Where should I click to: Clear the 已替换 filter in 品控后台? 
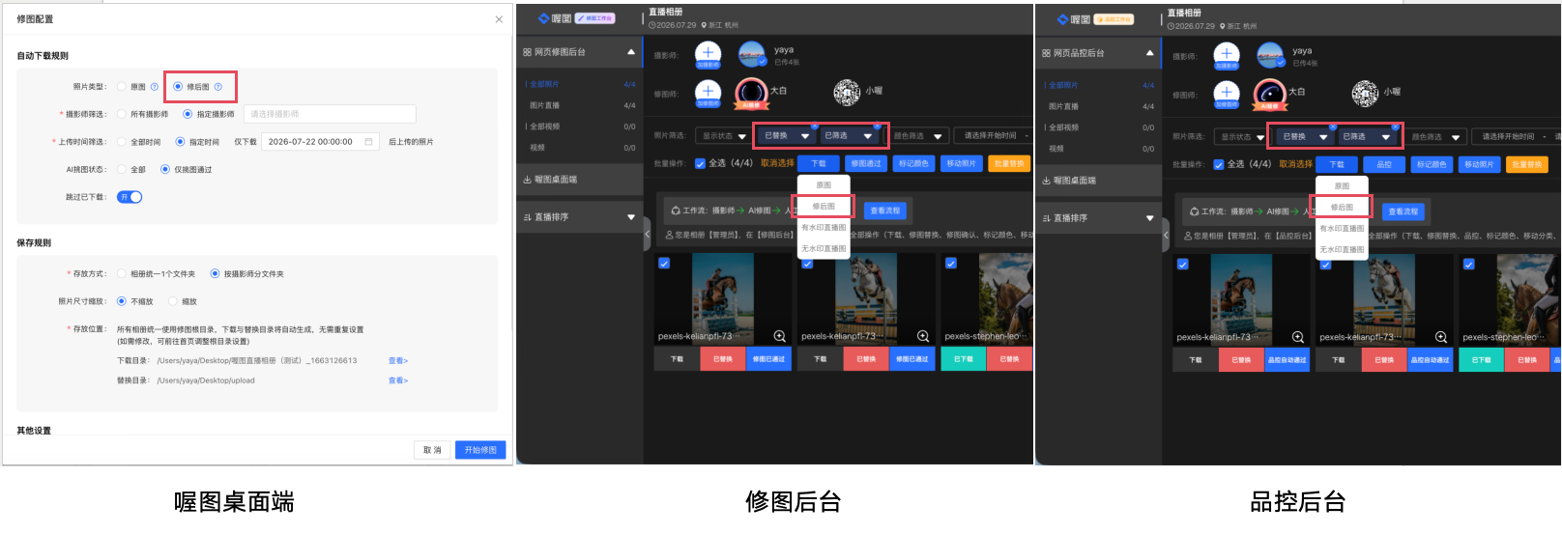[1333, 126]
